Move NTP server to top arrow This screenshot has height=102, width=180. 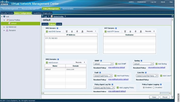pos(125,31)
